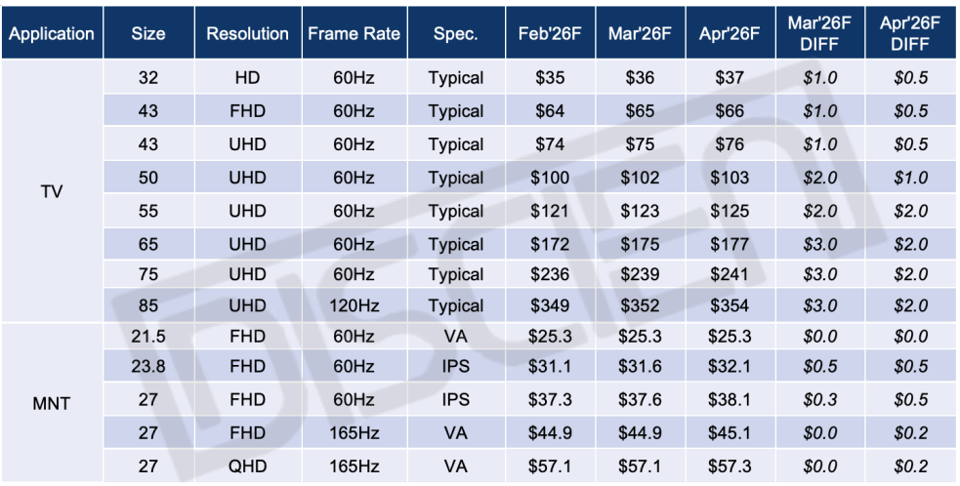Viewport: 960px width, 486px height.
Task: Select the $241 price cell
Action: point(730,274)
